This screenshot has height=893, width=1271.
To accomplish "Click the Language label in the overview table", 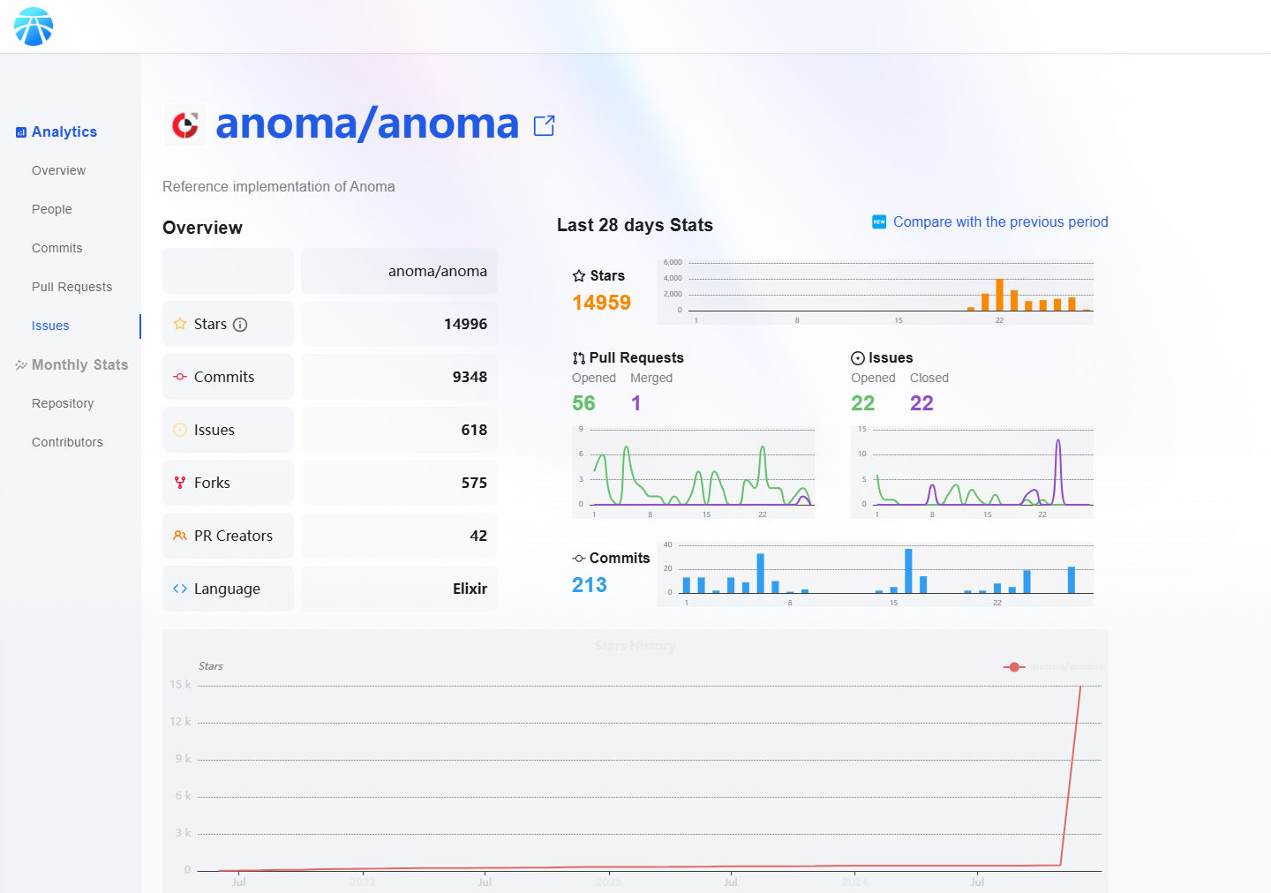I will point(227,589).
